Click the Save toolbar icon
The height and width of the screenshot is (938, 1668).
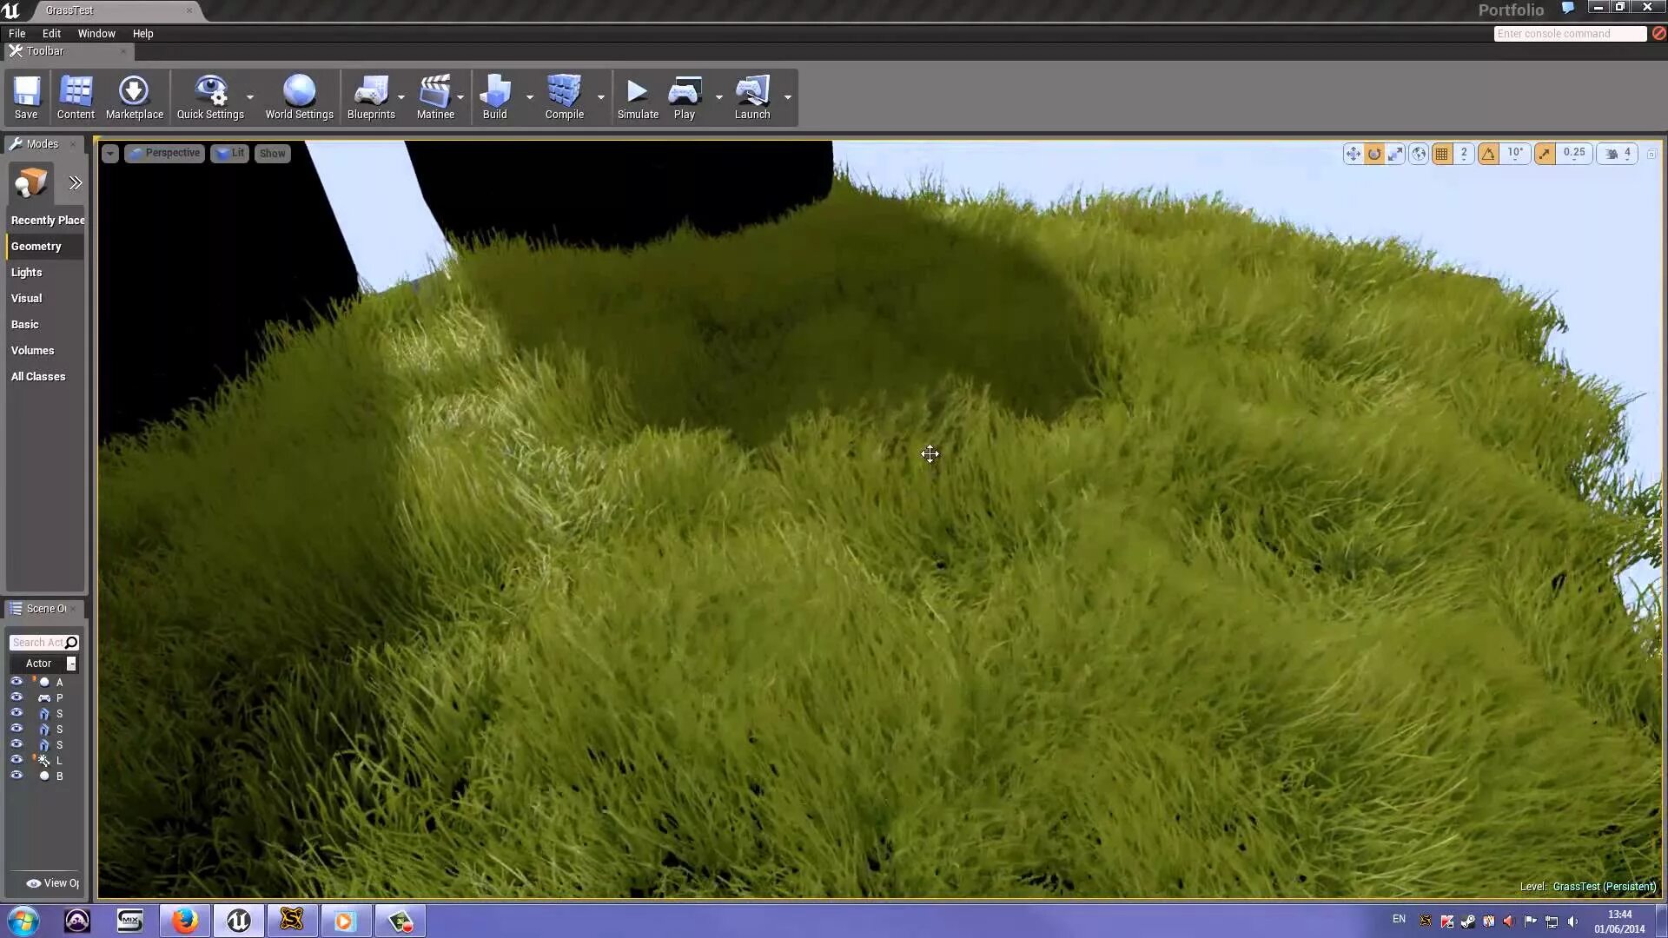pos(26,96)
